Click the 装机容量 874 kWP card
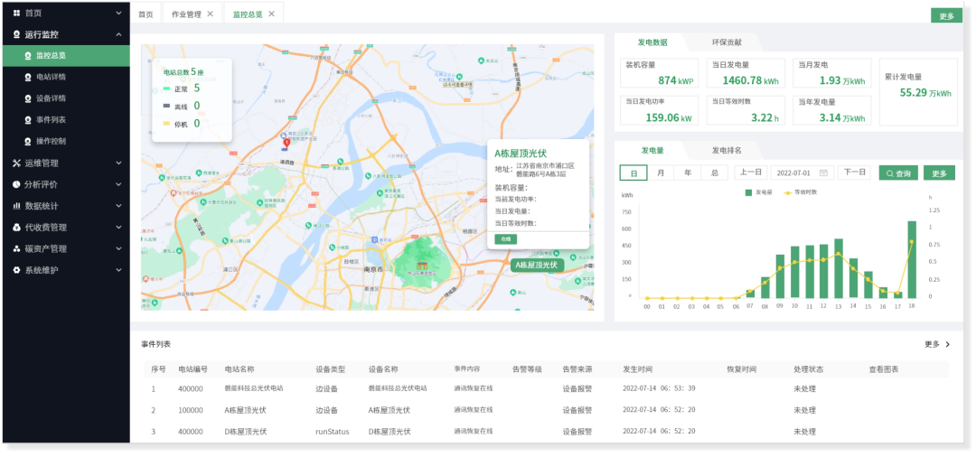The height and width of the screenshot is (457, 976). [659, 73]
